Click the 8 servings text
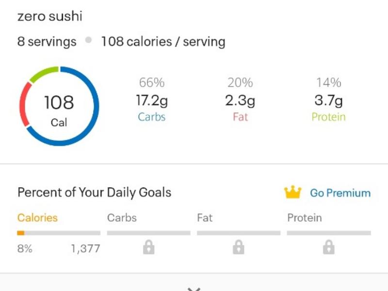Viewport: 388px width, 291px height. [47, 42]
